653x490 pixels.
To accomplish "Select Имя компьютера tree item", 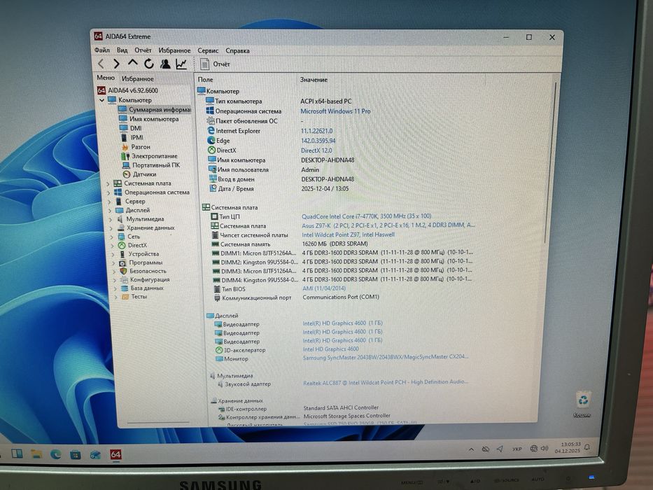I will (154, 119).
